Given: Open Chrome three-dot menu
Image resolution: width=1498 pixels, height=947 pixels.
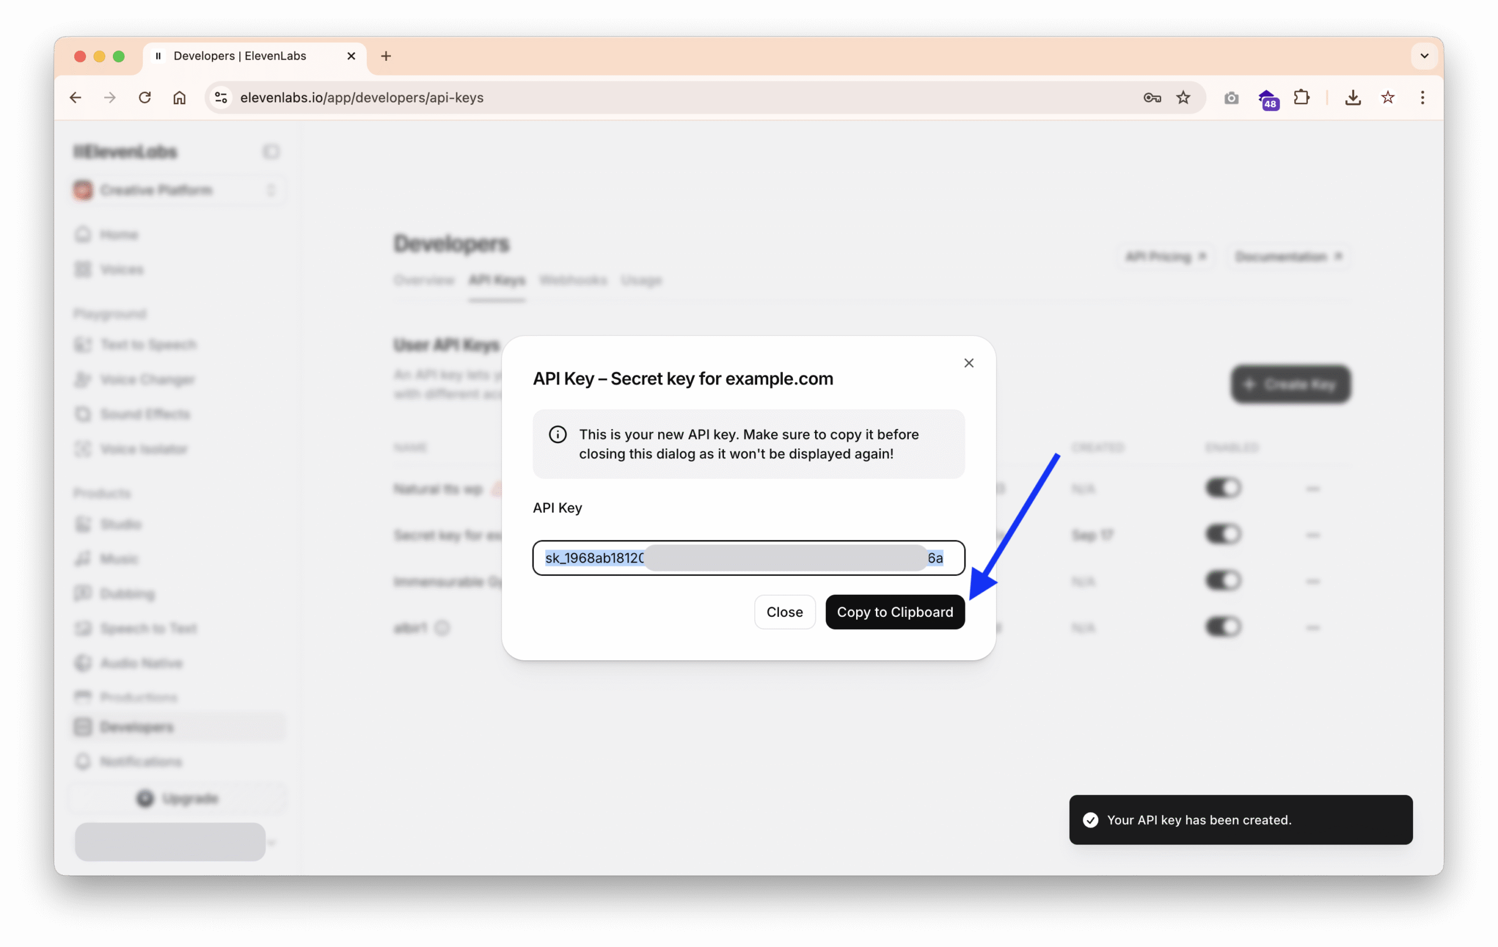Looking at the screenshot, I should coord(1422,98).
